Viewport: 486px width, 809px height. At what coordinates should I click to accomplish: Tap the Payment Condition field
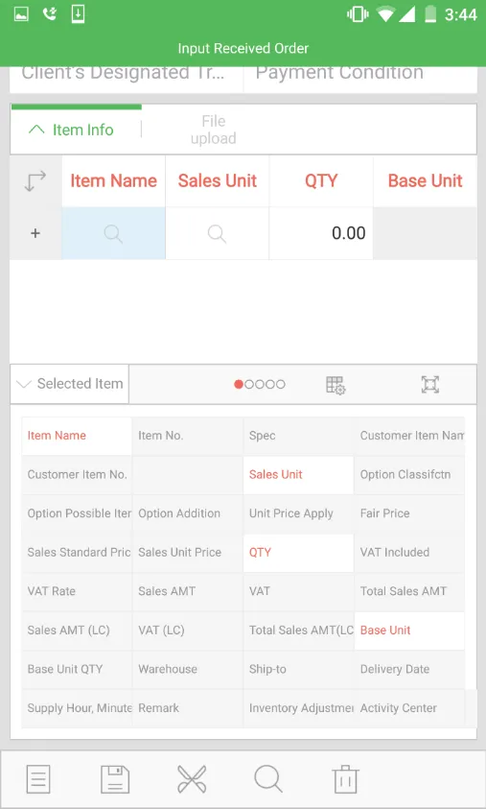(x=359, y=78)
